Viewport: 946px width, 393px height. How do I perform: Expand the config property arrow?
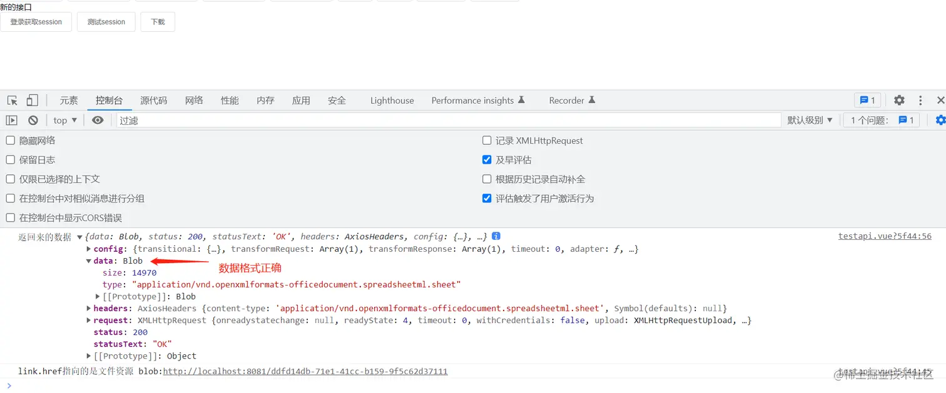89,249
